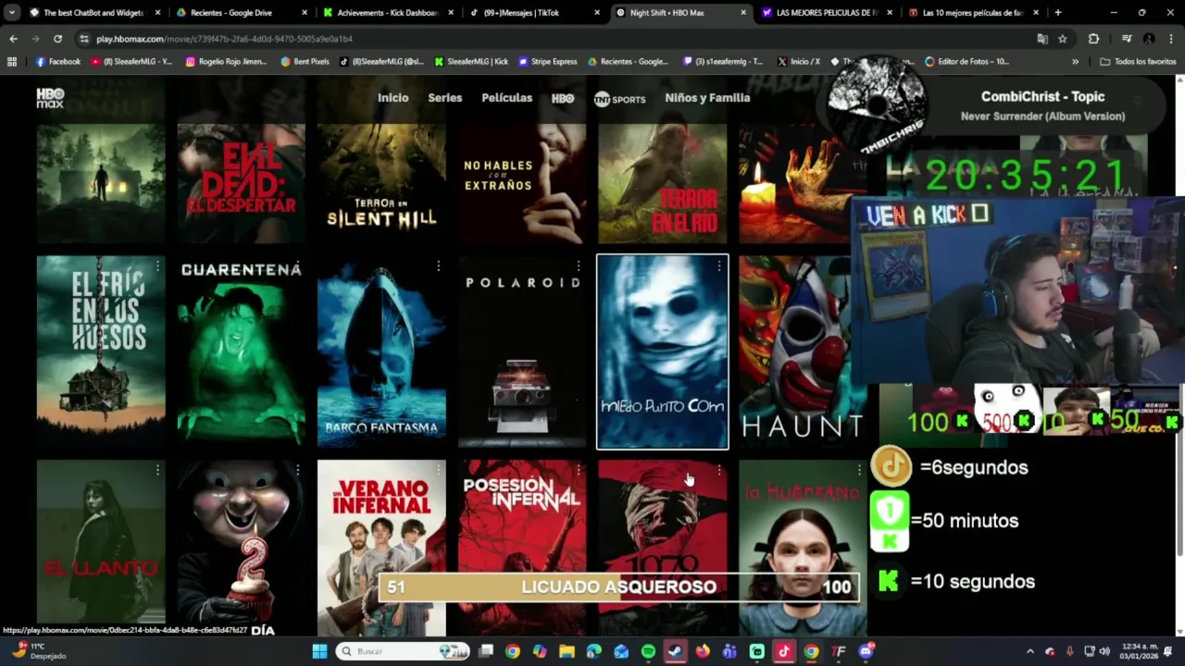Open Microsoft Teams from the taskbar
The width and height of the screenshot is (1185, 666).
730,651
